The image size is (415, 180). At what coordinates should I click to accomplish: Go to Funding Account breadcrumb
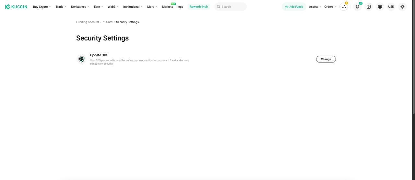[88, 22]
